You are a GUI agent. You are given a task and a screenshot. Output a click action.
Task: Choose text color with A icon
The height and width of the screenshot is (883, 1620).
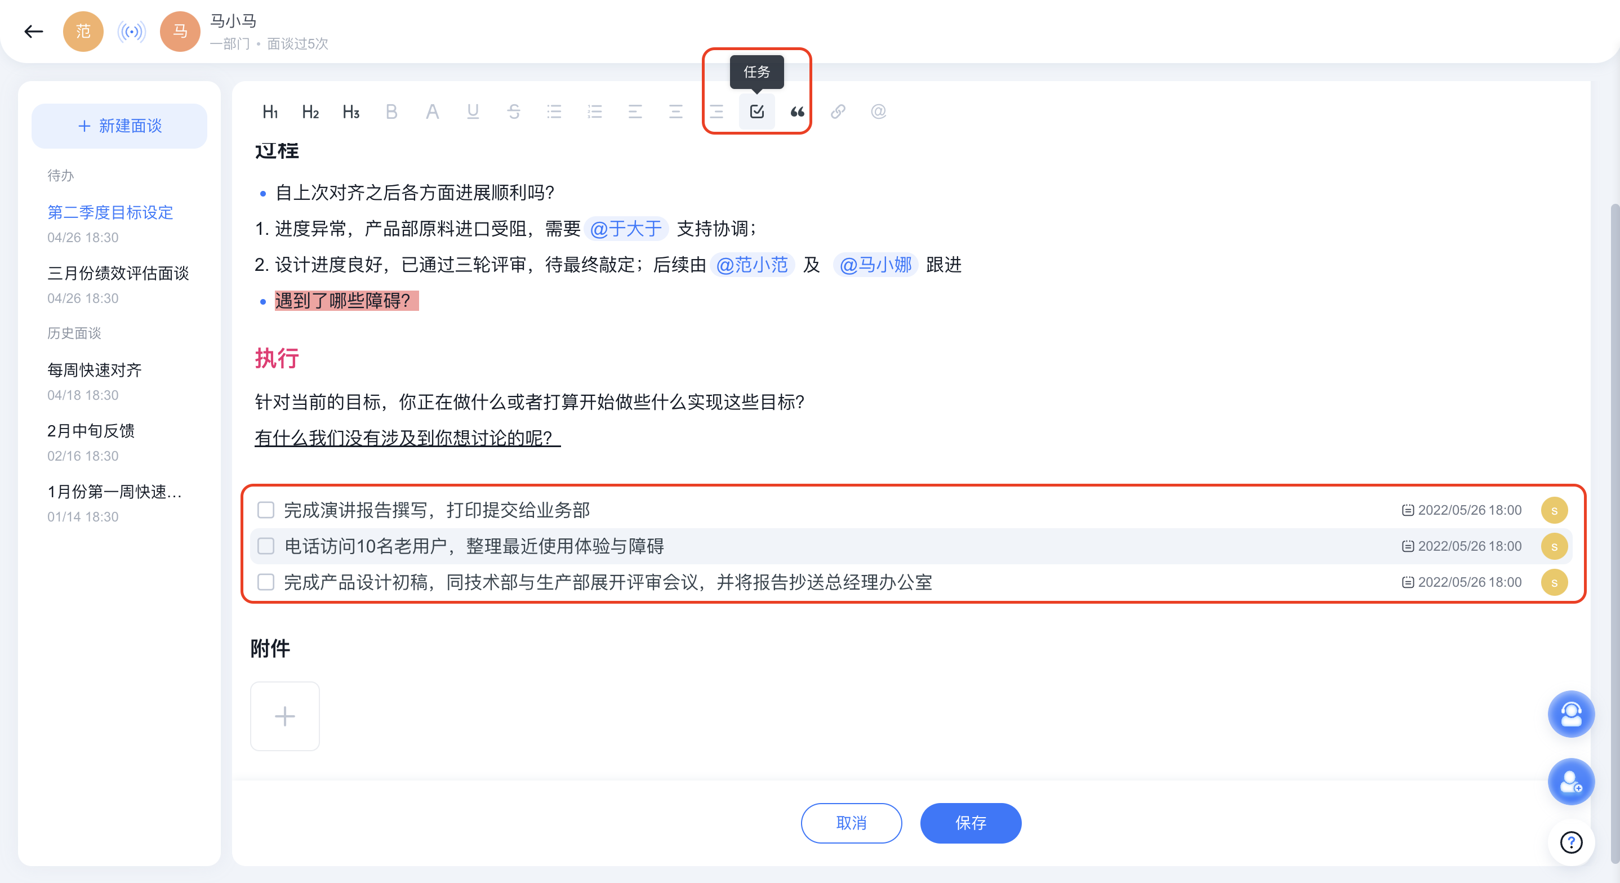[x=432, y=112]
